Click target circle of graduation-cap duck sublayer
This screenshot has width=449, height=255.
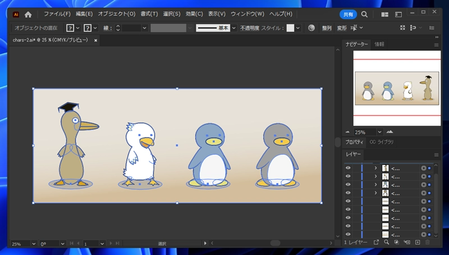point(424,169)
